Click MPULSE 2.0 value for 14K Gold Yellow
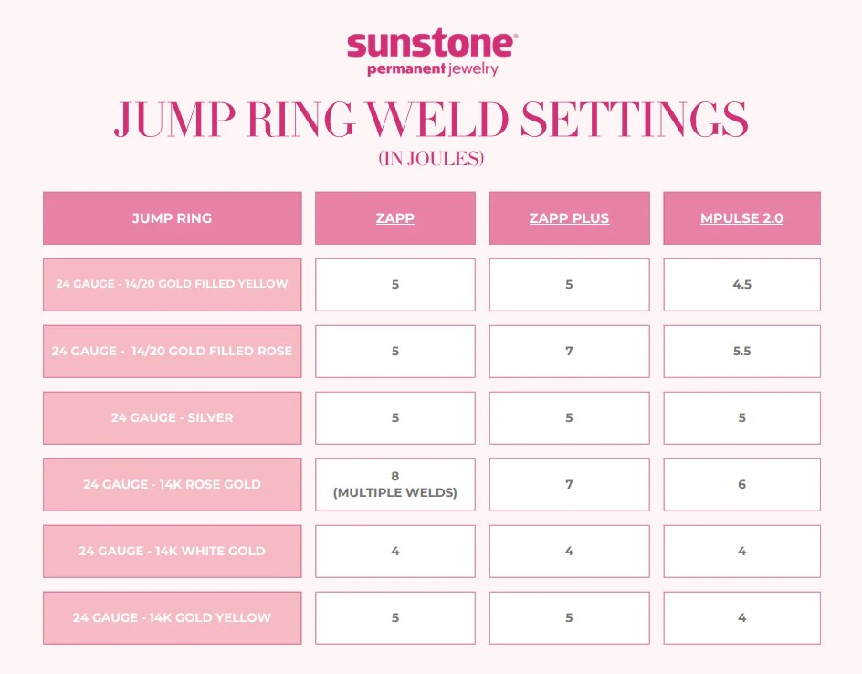 coord(741,617)
